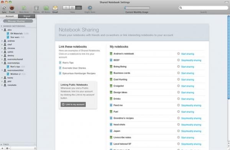Select the dark third View mode segment
The image size is (230, 150).
(x=79, y=8)
